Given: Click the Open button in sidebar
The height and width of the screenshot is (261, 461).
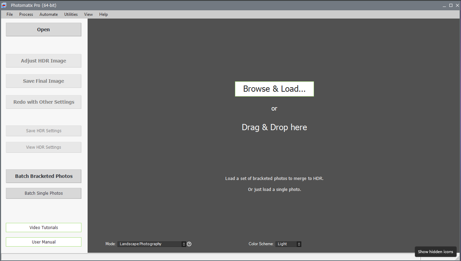Looking at the screenshot, I should [x=44, y=30].
